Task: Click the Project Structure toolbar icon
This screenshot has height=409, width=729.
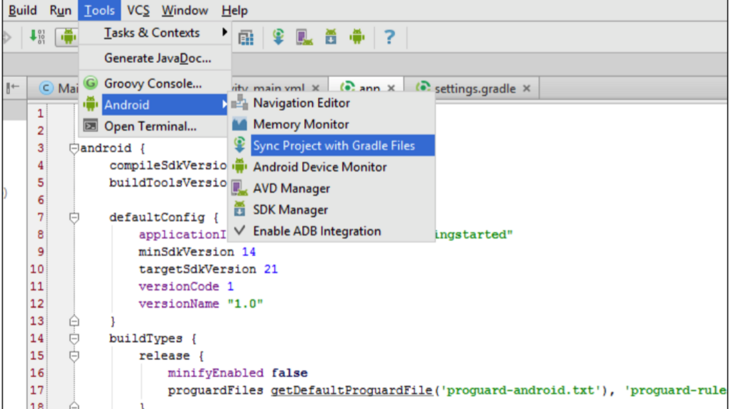Action: (x=246, y=37)
